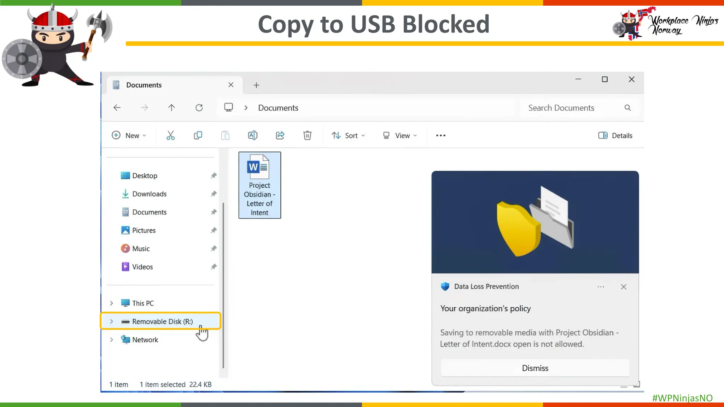Dismiss the Data Loss Prevention notification
This screenshot has width=724, height=407.
click(x=535, y=368)
